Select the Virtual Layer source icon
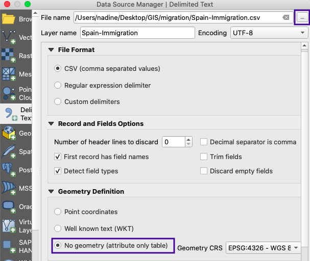The width and height of the screenshot is (310, 261). coord(9,226)
